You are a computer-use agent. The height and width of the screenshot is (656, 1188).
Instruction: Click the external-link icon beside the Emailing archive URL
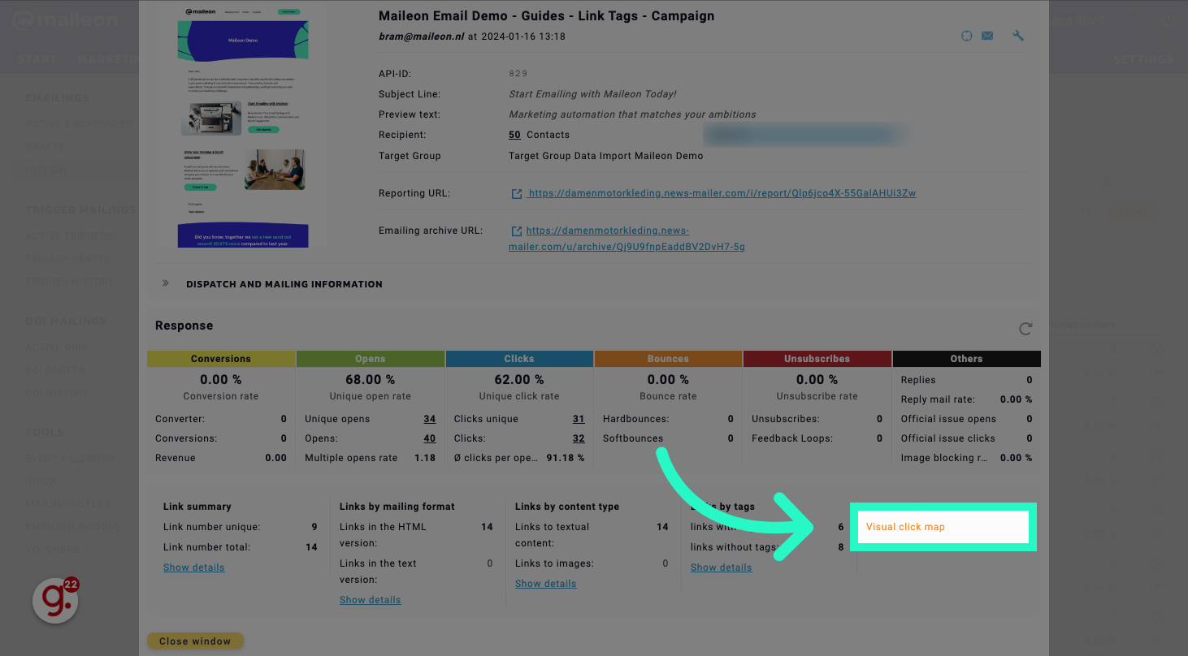pyautogui.click(x=516, y=231)
